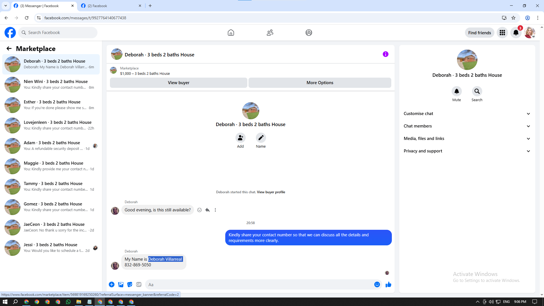Open the WhatsApp taskbar icon

coord(68,302)
